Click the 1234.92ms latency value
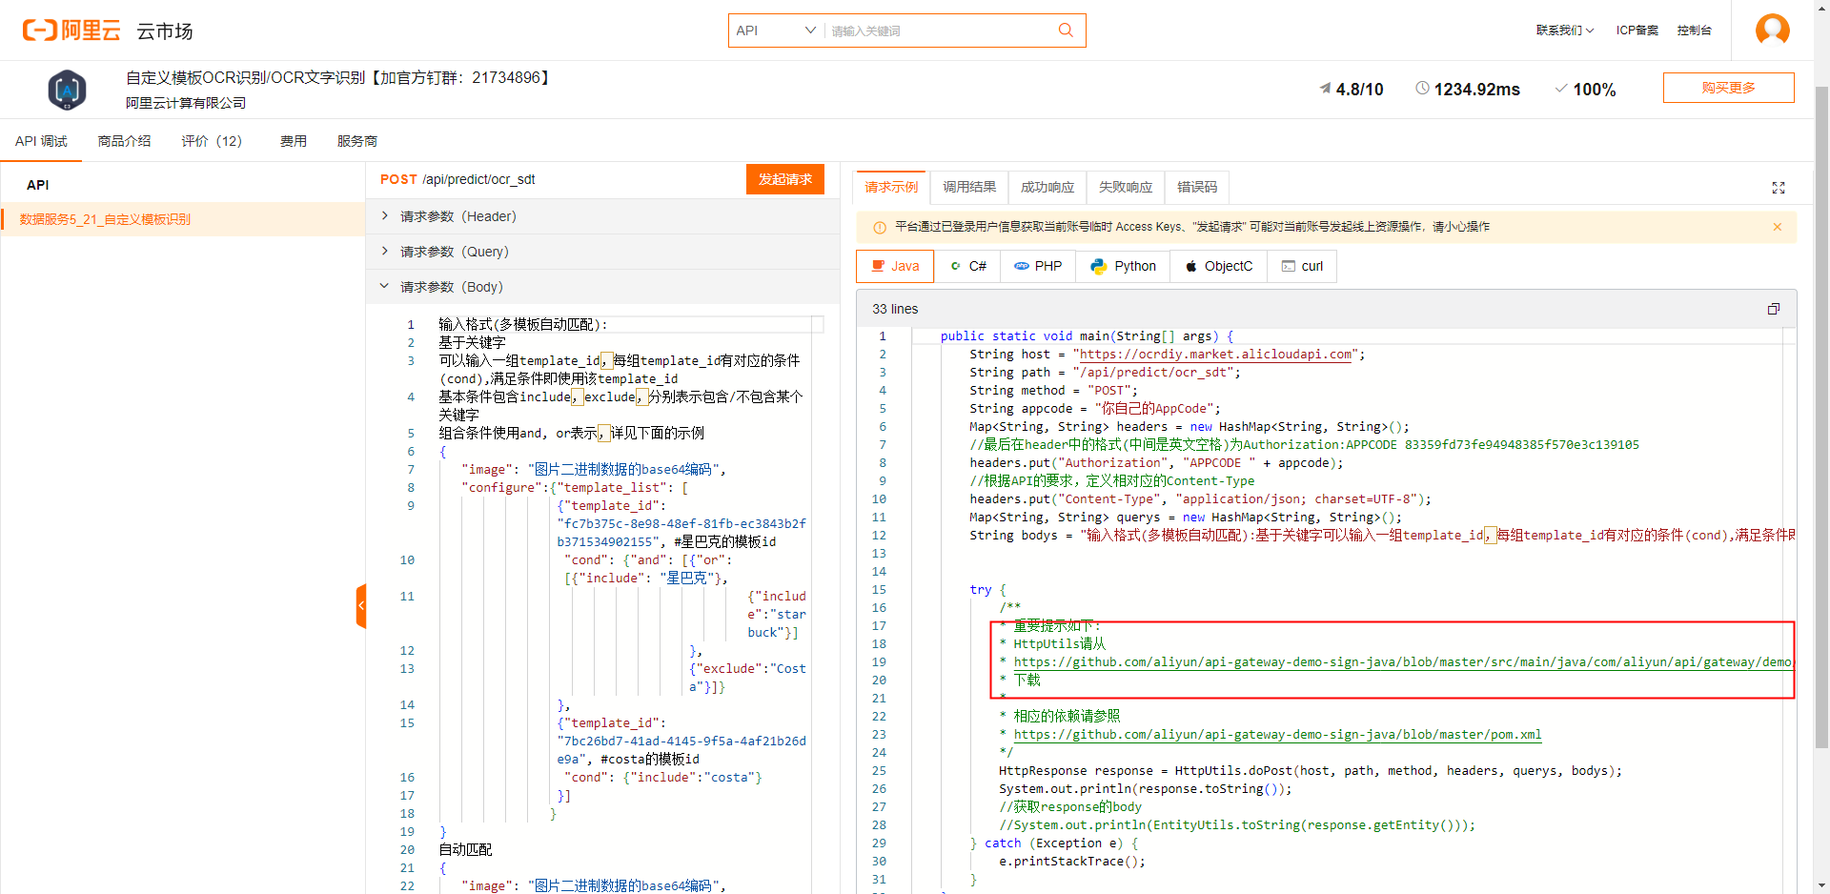The image size is (1830, 894). pyautogui.click(x=1476, y=90)
